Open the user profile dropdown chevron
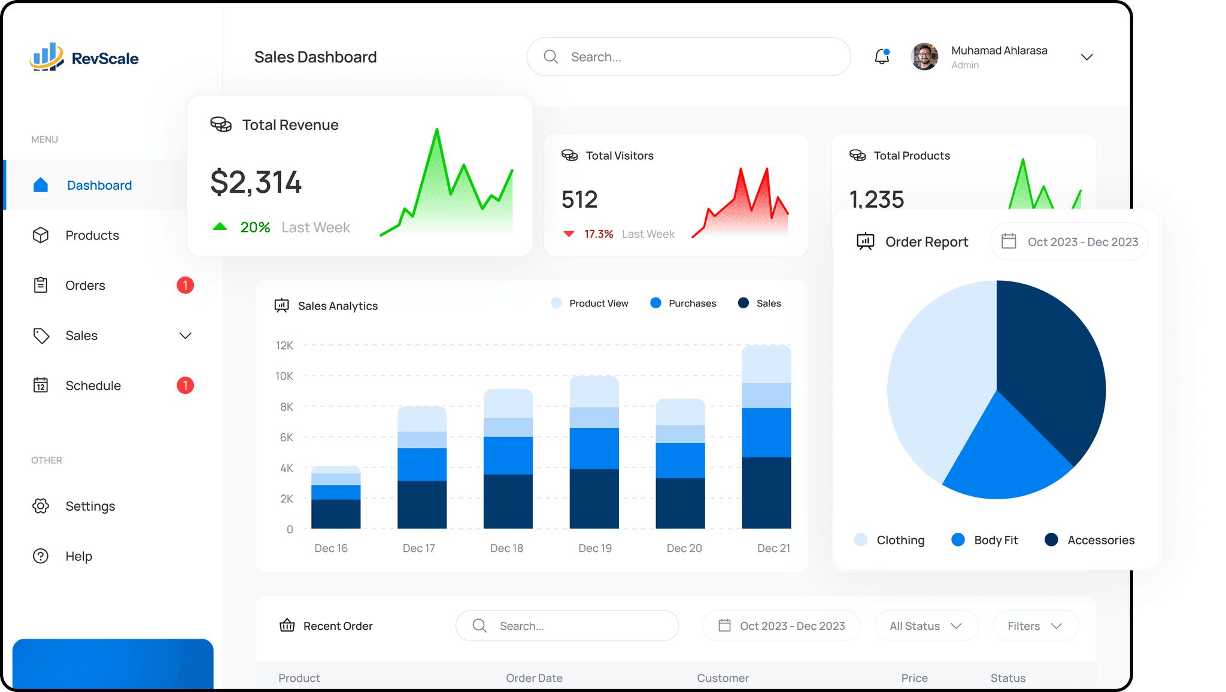The width and height of the screenshot is (1226, 692). tap(1087, 57)
